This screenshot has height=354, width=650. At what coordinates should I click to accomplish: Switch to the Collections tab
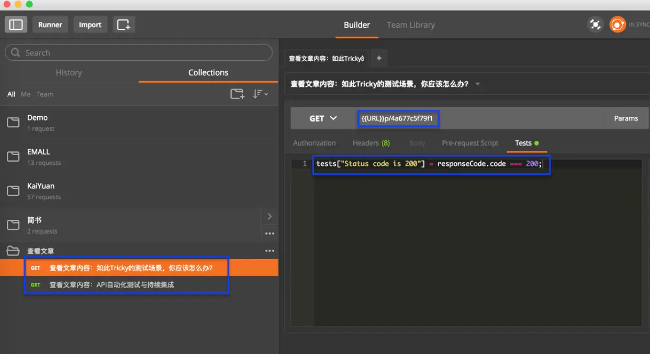coord(208,72)
